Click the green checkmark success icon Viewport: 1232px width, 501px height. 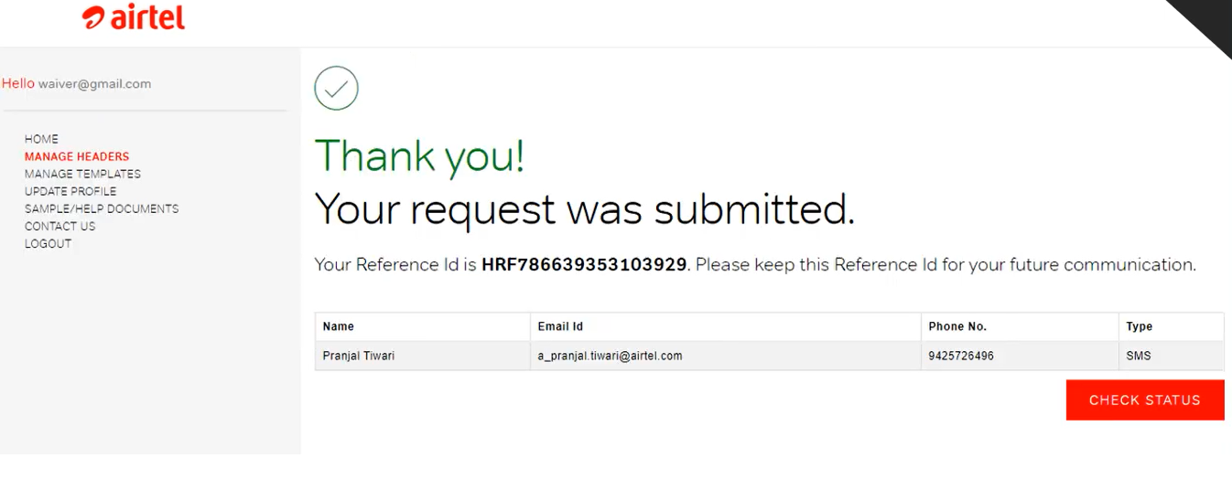(x=336, y=89)
